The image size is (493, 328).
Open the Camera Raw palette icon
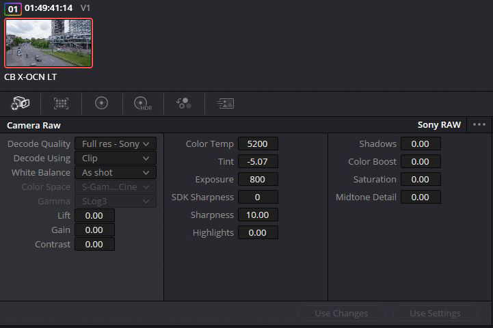[20, 103]
